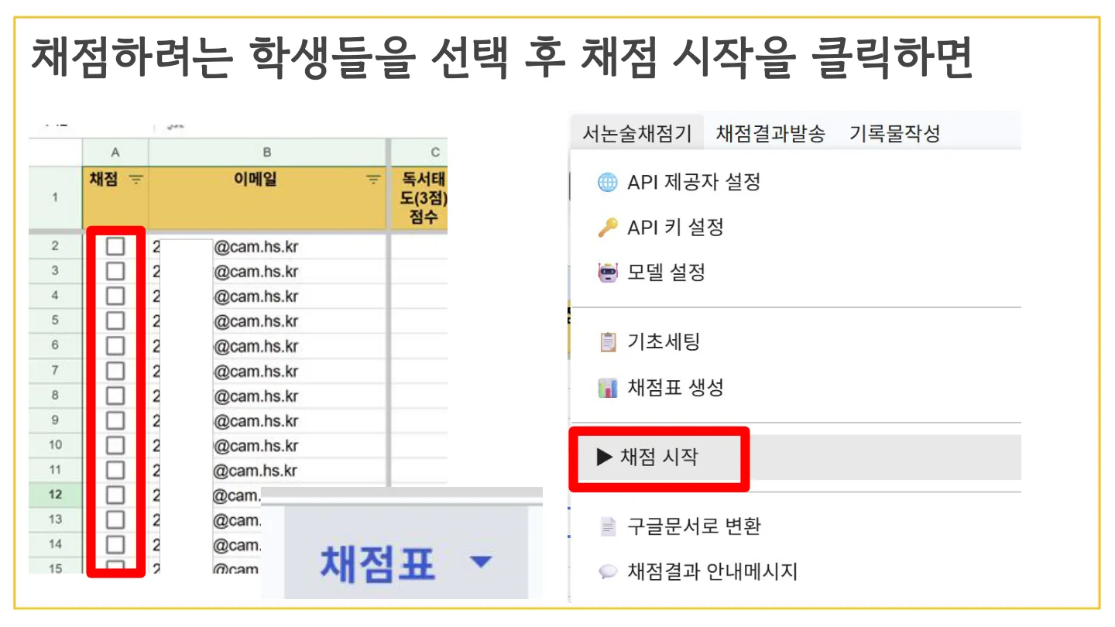Viewport: 1115px width, 627px height.
Task: Select column A header
Action: click(115, 152)
